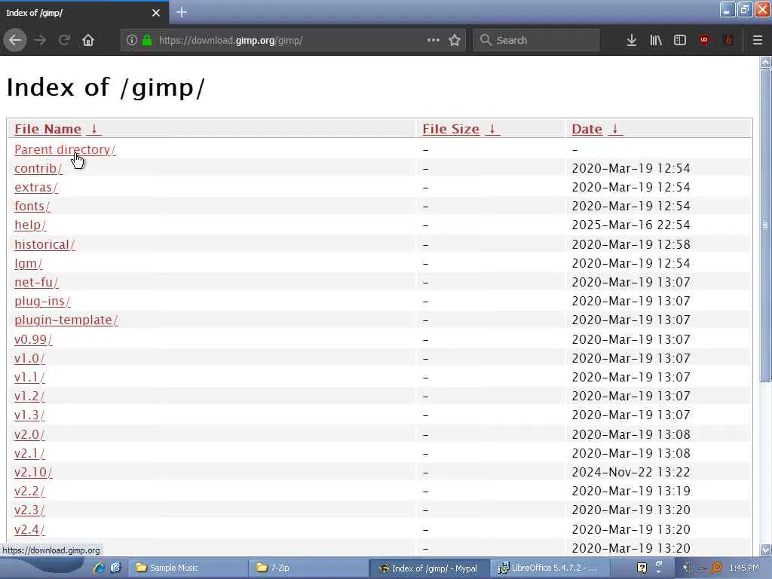Open the net-fu/ directory link
The width and height of the screenshot is (772, 579).
[36, 282]
